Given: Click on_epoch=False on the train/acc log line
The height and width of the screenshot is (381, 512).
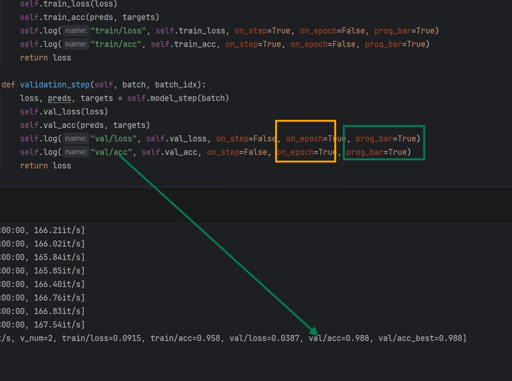Looking at the screenshot, I should coord(323,44).
